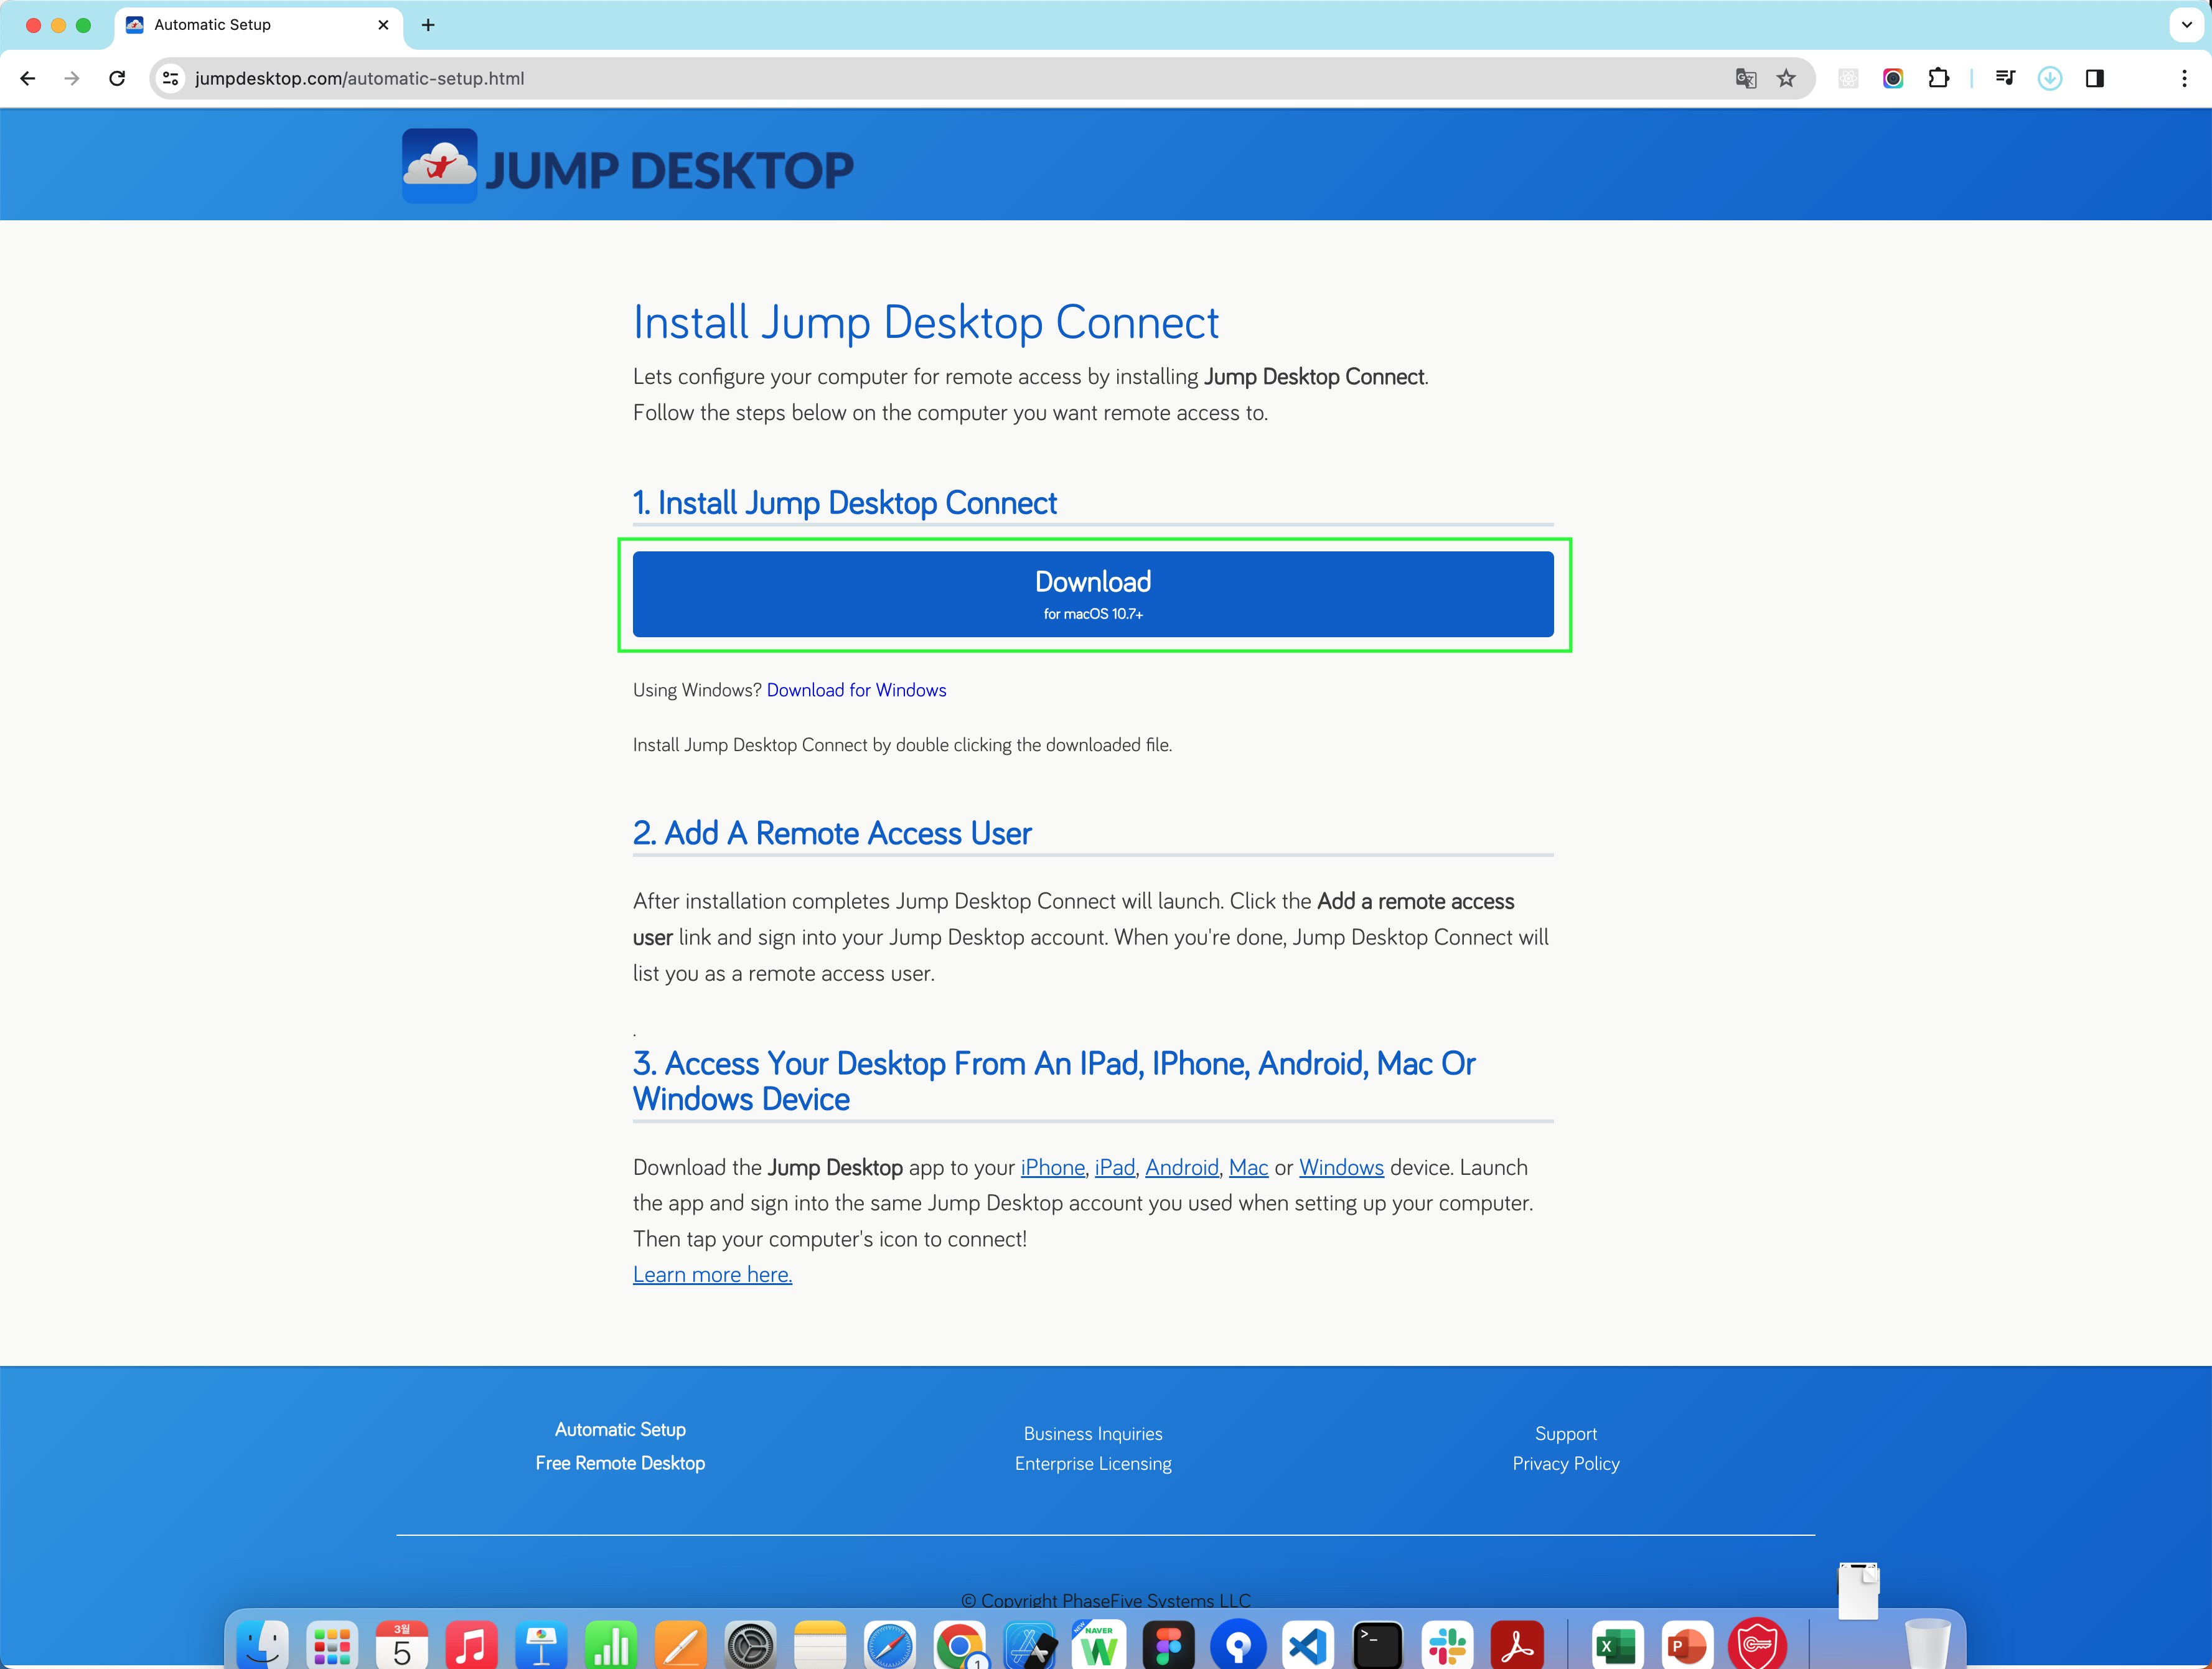Bookmark this page with the star icon

(1786, 78)
